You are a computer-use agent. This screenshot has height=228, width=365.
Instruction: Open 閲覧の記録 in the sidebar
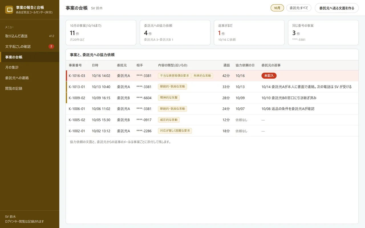point(30,88)
